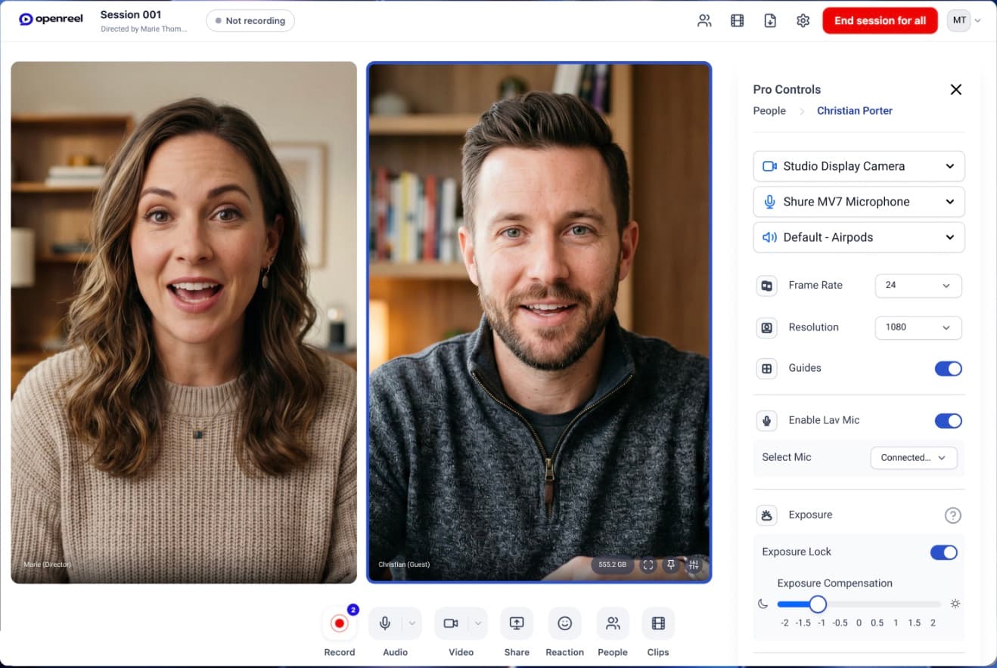This screenshot has width=997, height=668.
Task: Share your screen with Share button
Action: pos(517,623)
